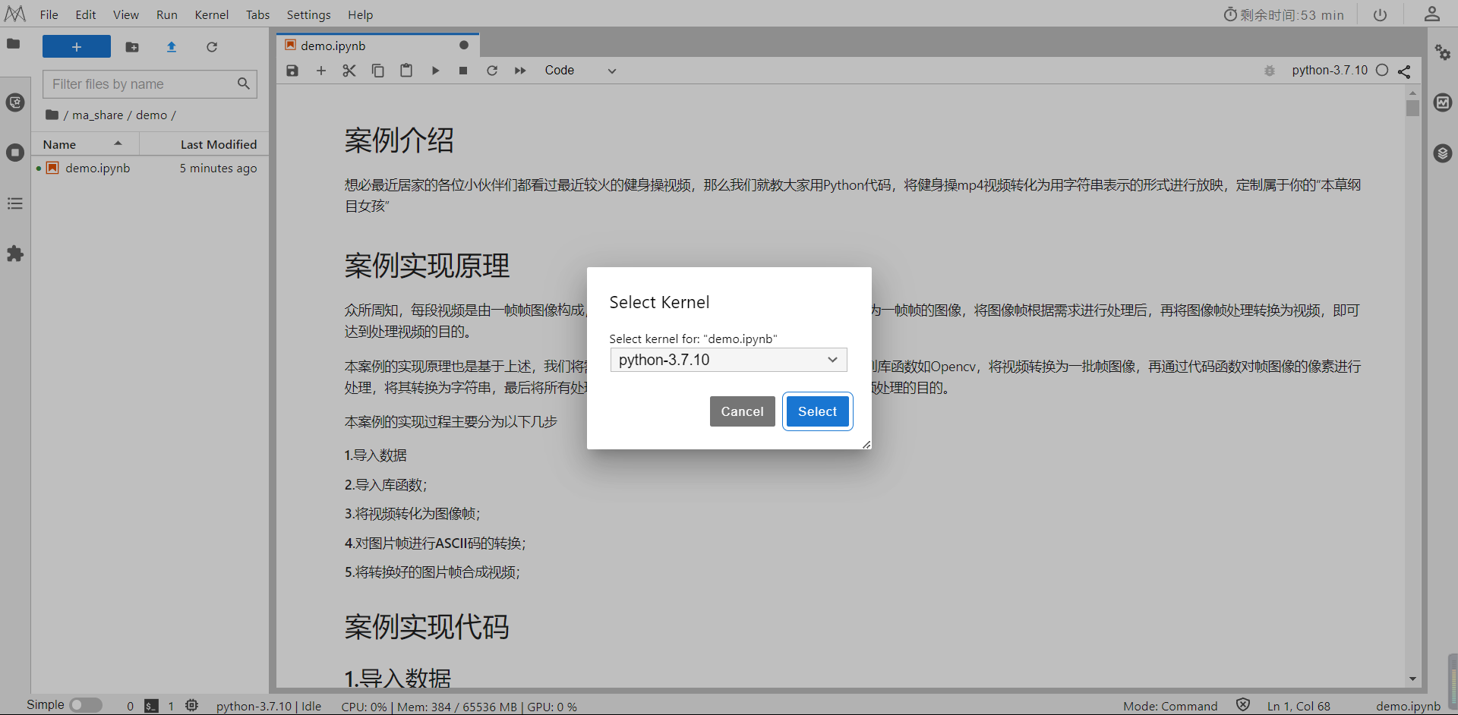Cancel the Select Kernel dialog
This screenshot has height=715, width=1458.
(743, 411)
